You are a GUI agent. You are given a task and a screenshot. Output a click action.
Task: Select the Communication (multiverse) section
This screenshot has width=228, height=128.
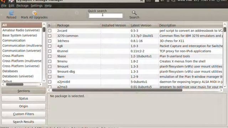22,46
